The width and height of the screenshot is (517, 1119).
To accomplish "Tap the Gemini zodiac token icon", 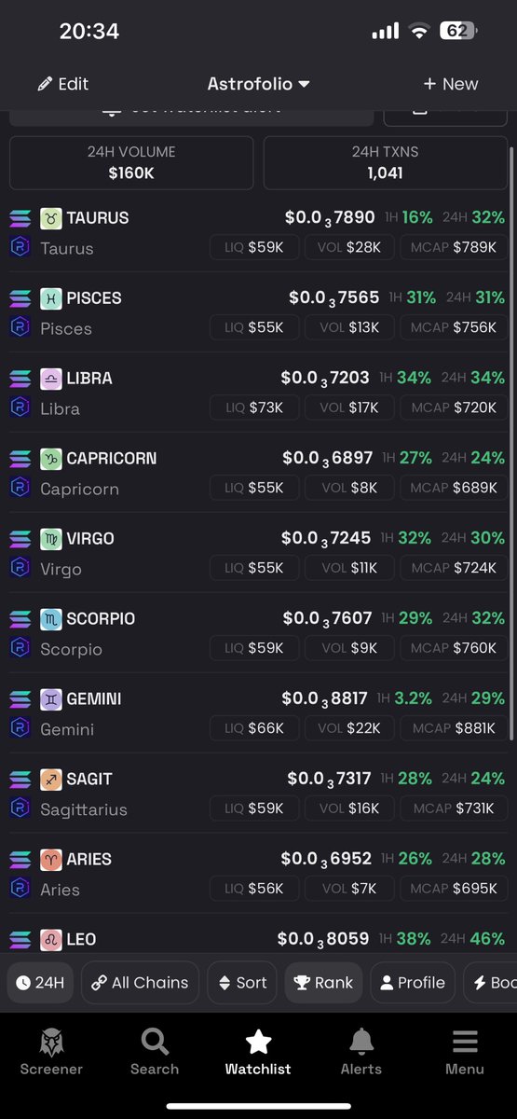I will 50,699.
